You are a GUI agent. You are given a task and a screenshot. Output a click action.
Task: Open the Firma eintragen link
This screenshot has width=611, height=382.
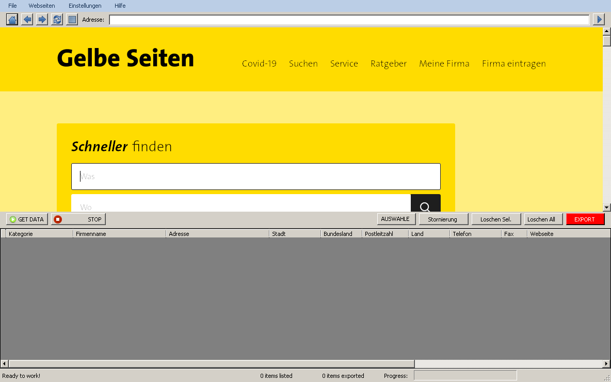(513, 63)
